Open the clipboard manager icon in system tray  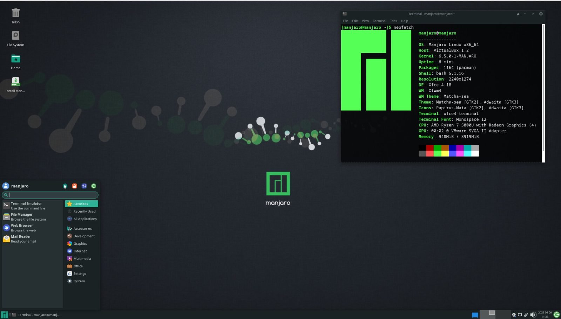(x=526, y=314)
